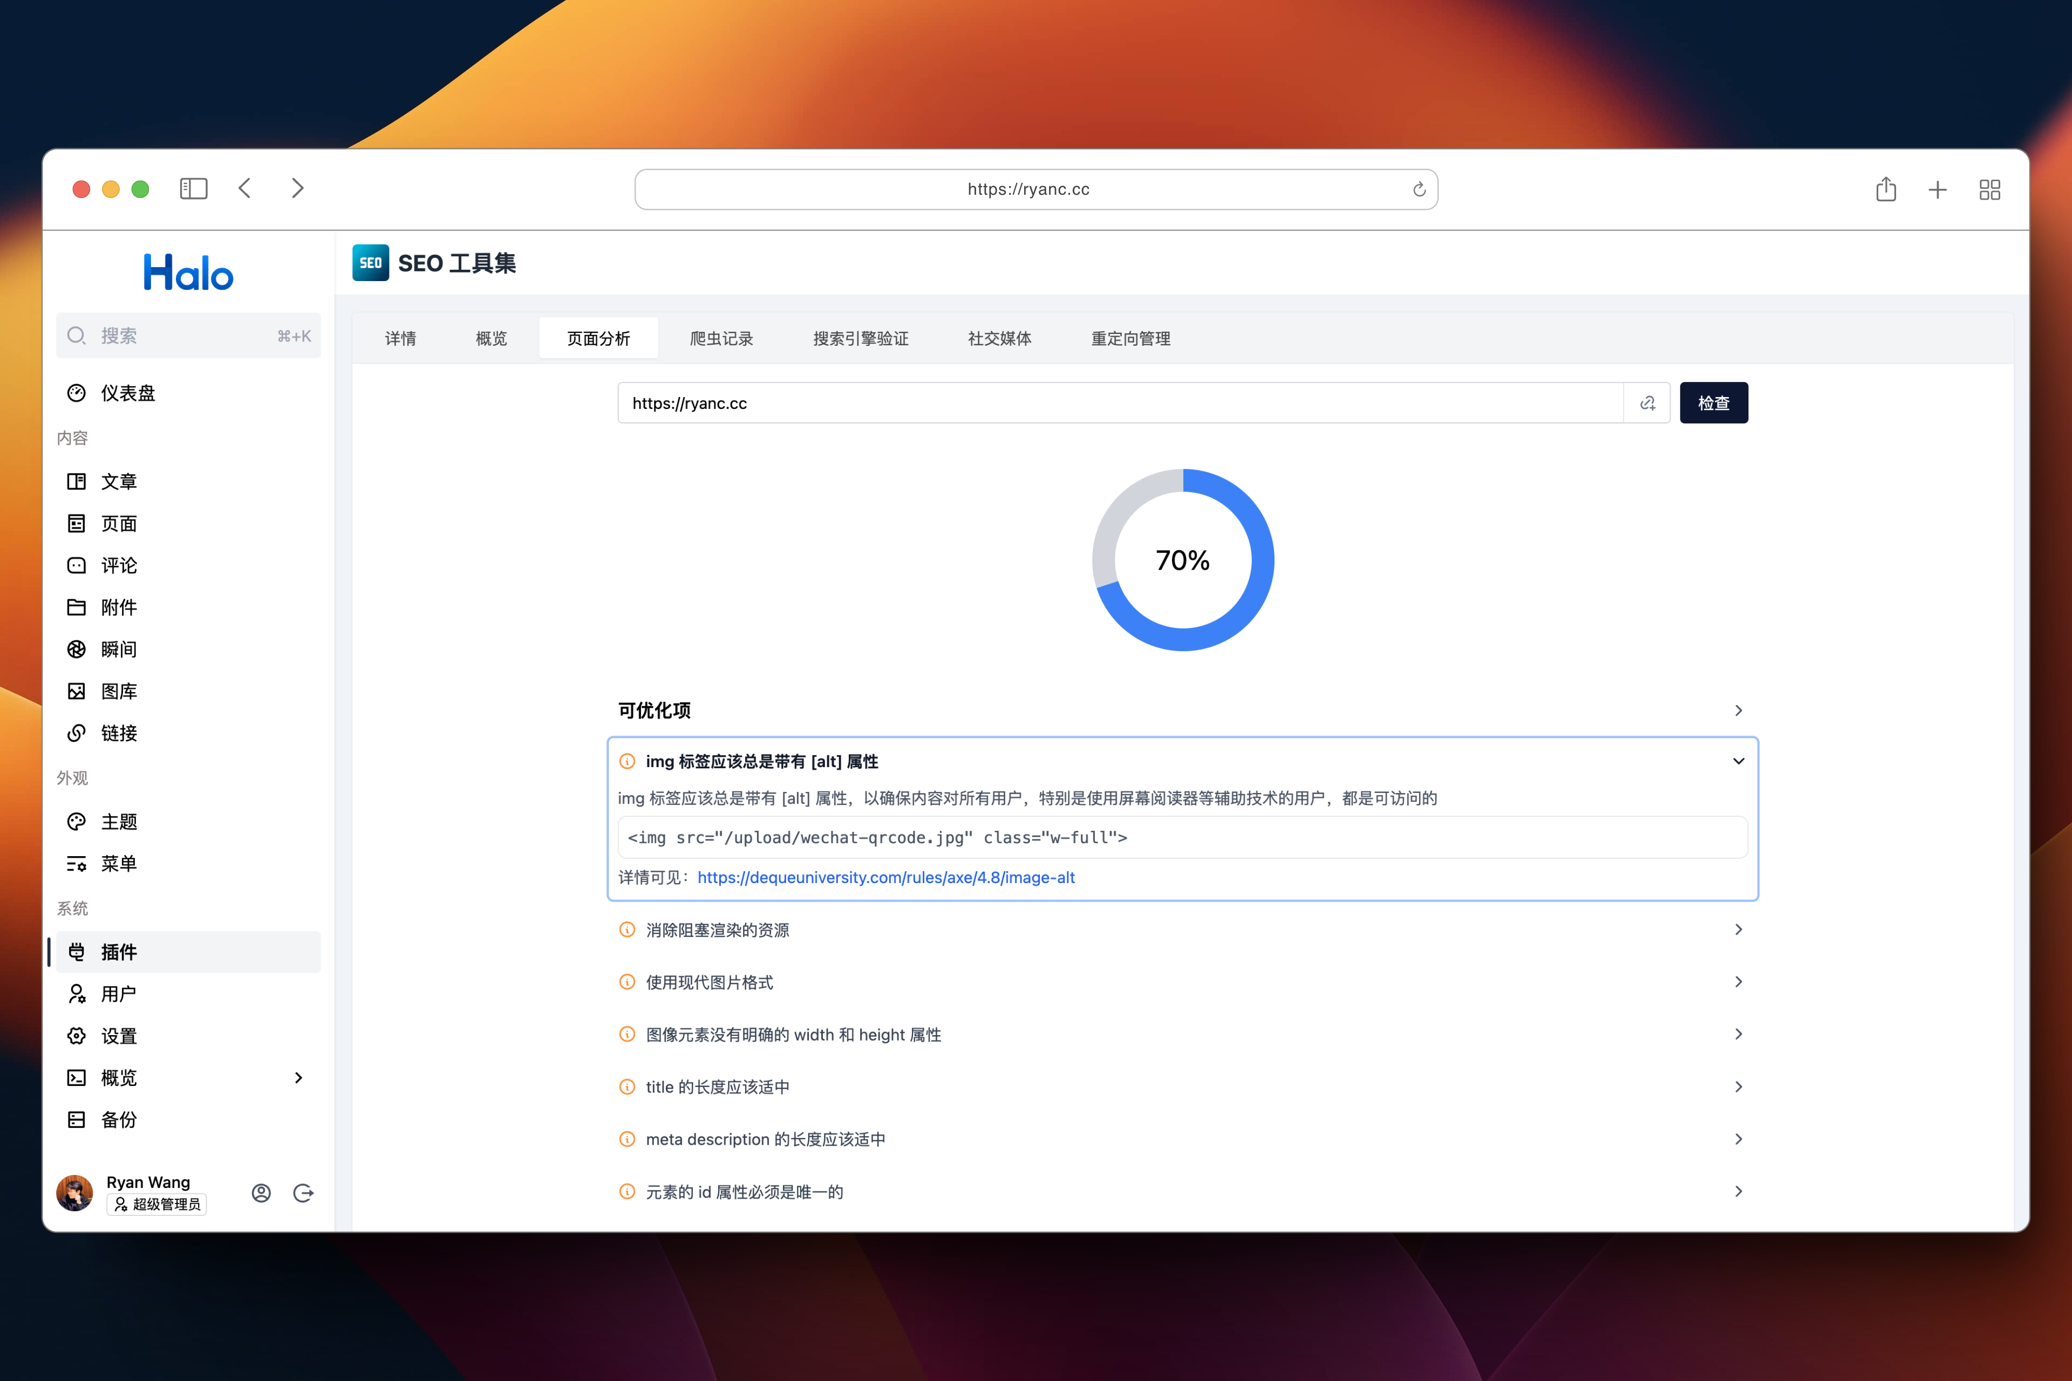This screenshot has width=2072, height=1381.
Task: Go back with the browser back arrow
Action: (245, 188)
